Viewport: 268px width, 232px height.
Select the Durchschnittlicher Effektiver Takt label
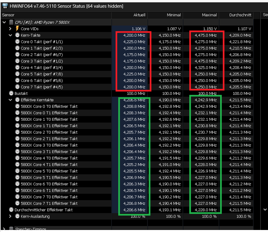point(44,210)
